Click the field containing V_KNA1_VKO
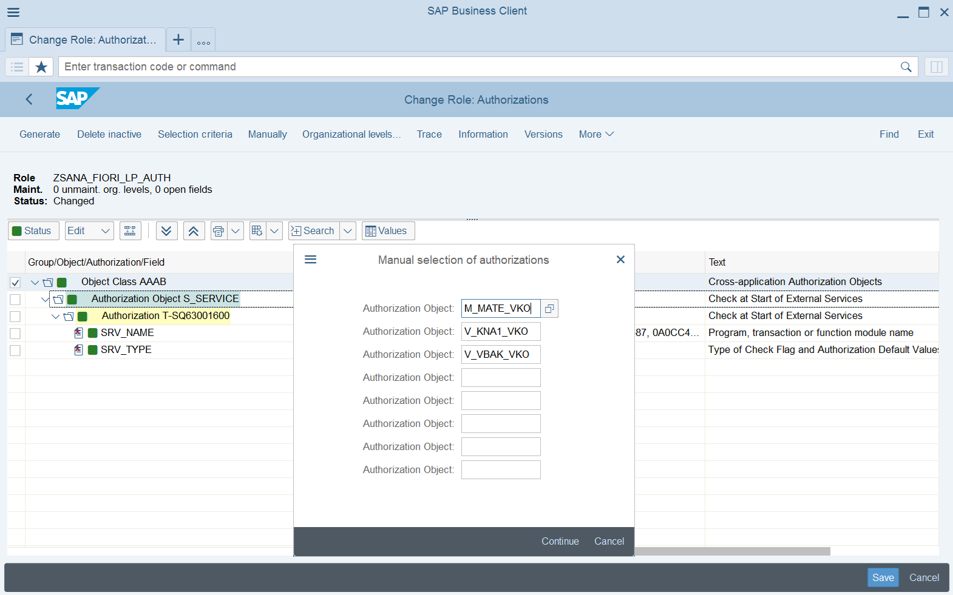This screenshot has height=595, width=953. (x=501, y=332)
